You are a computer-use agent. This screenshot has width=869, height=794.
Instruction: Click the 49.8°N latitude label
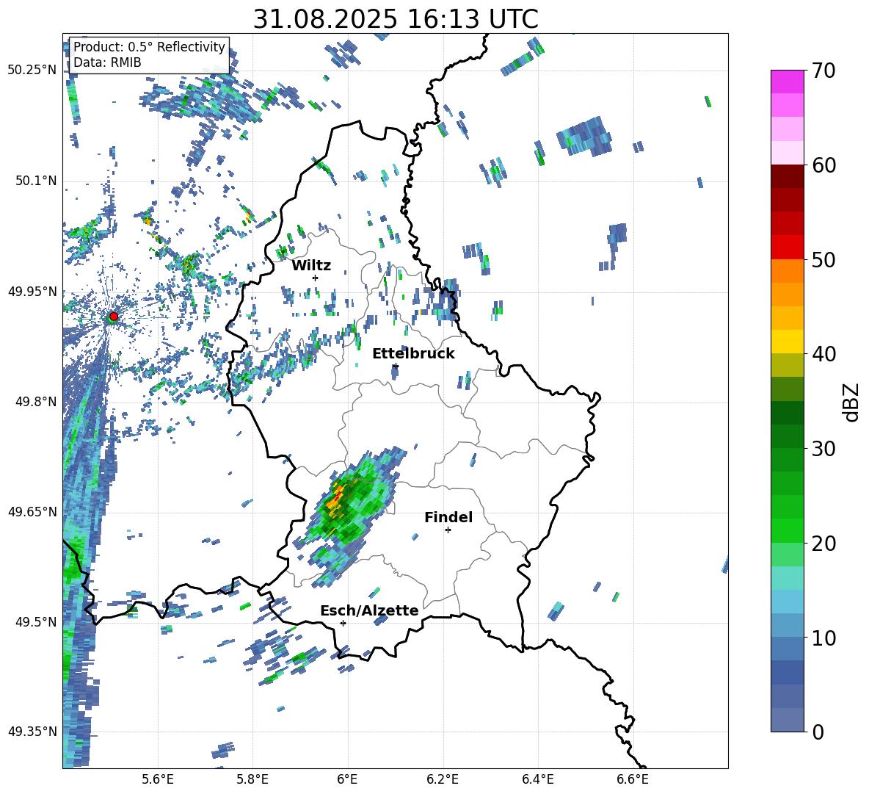pyautogui.click(x=35, y=402)
